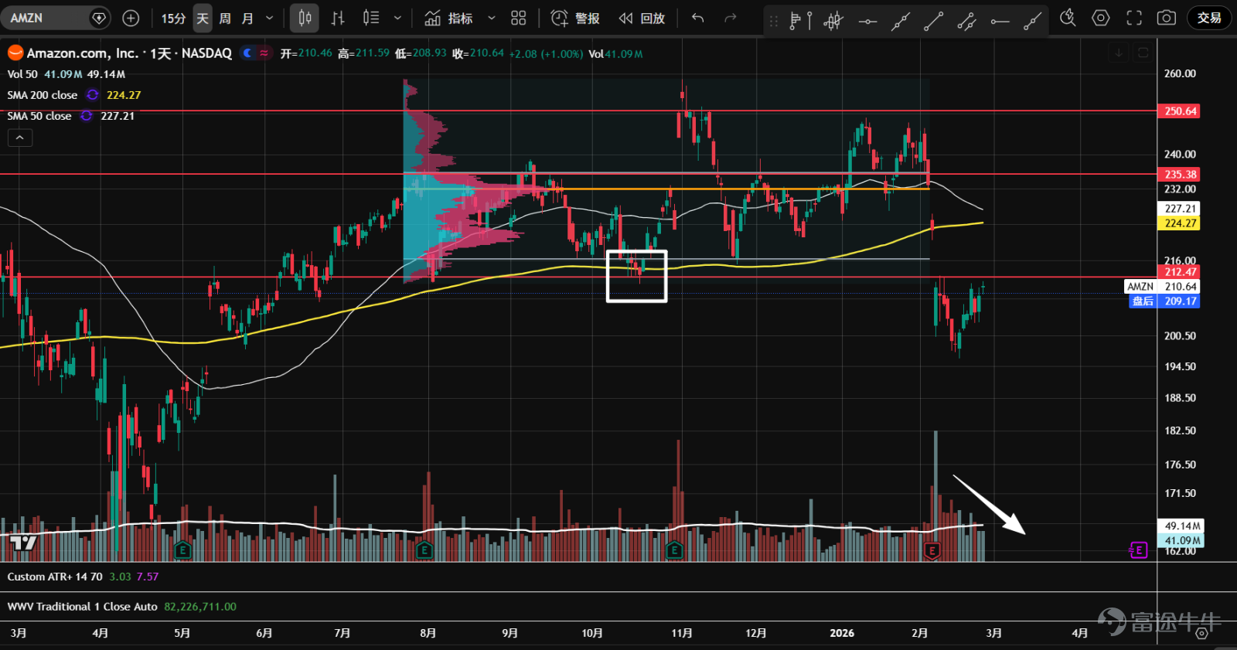Grab the favorites drawing toolbar handle
The height and width of the screenshot is (650, 1237).
click(773, 21)
